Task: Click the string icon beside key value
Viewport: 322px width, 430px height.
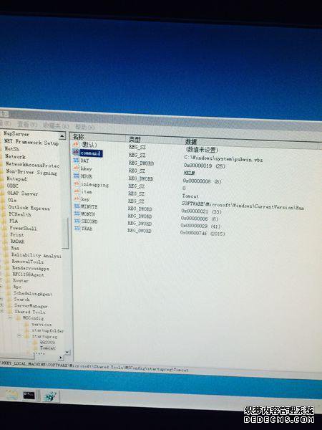Action: tap(77, 199)
